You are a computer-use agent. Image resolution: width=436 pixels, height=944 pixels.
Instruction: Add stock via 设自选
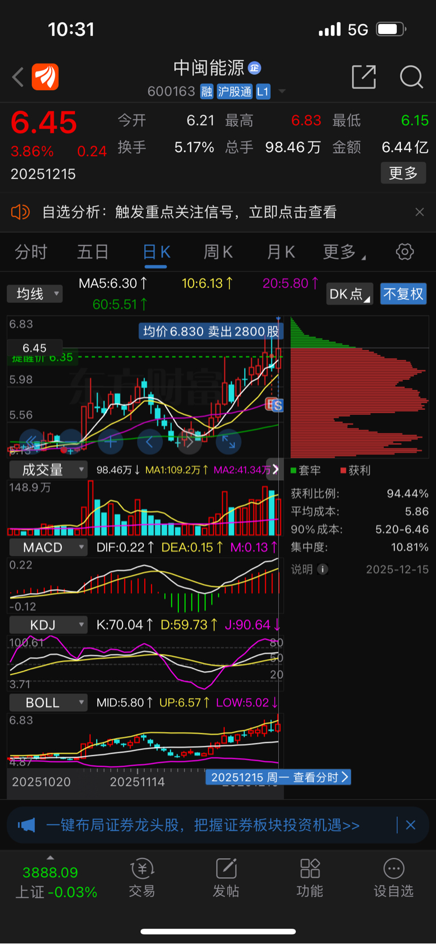tap(393, 878)
